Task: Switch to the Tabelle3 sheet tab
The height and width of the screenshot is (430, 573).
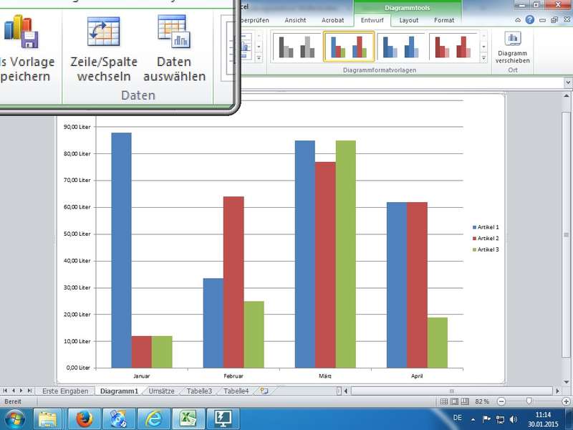Action: (199, 391)
